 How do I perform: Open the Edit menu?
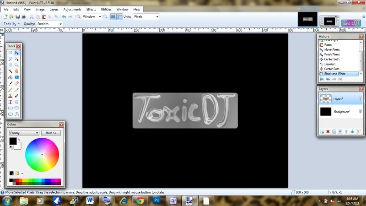(16, 9)
